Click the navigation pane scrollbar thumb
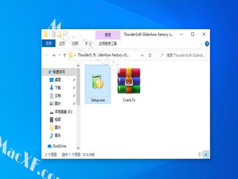The image size is (238, 179). (78, 87)
